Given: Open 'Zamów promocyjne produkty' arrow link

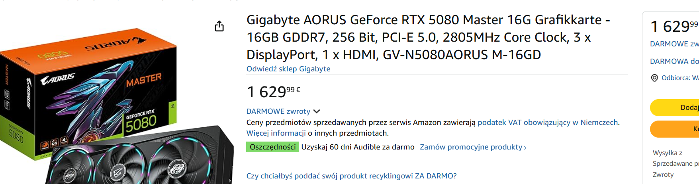Looking at the screenshot, I should point(473,147).
